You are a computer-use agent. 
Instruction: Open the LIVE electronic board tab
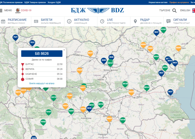click(x=114, y=21)
